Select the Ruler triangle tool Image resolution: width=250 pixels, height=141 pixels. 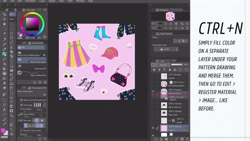tap(4, 95)
